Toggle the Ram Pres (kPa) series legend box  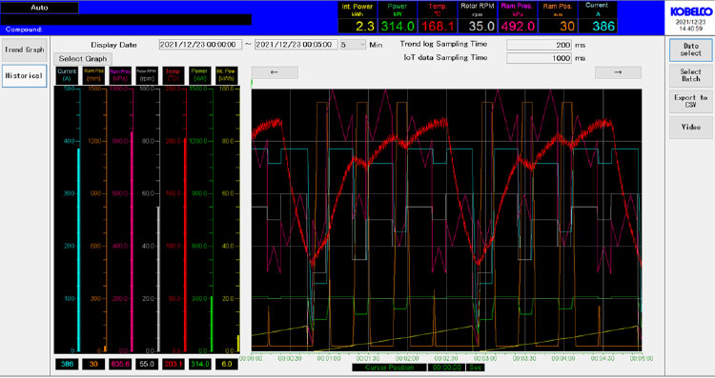click(x=120, y=75)
